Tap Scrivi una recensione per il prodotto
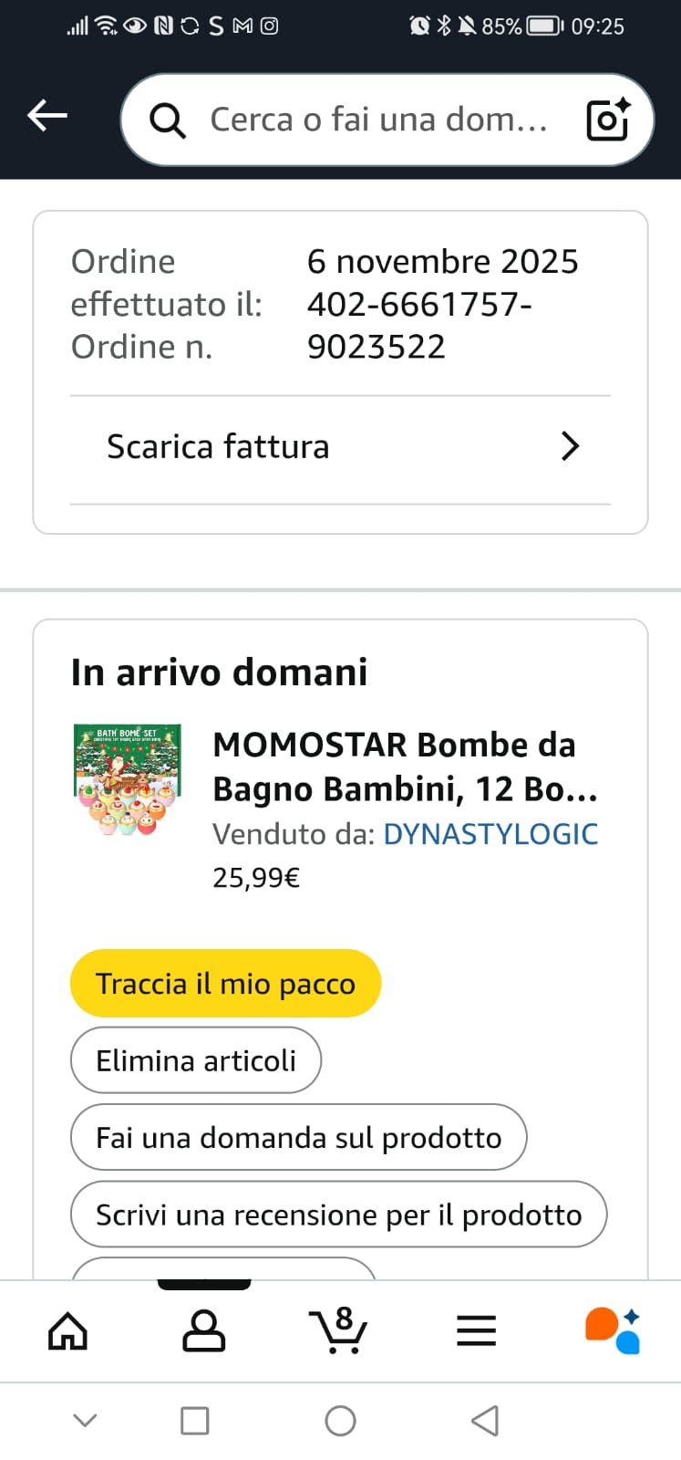Screen dimensions: 681x1460 [338, 1215]
